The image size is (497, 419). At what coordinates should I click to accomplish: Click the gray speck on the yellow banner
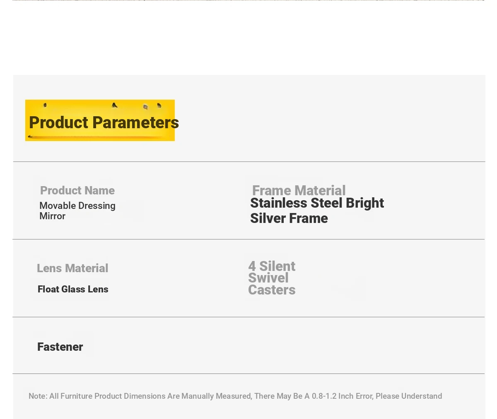pyautogui.click(x=145, y=107)
